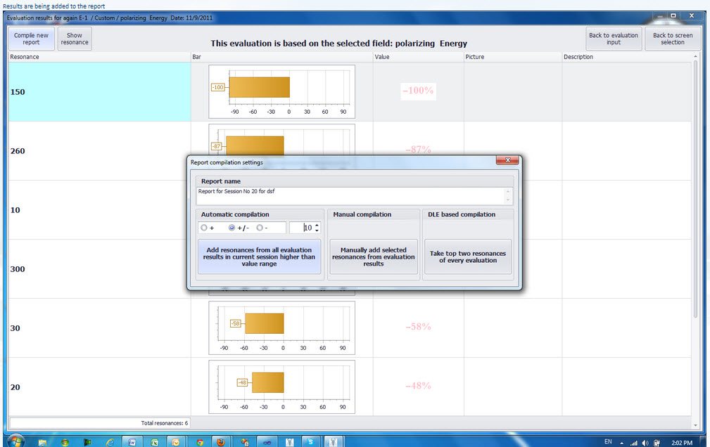
Task: Launch Internet Explorer from the taskbar
Action: pos(109,442)
